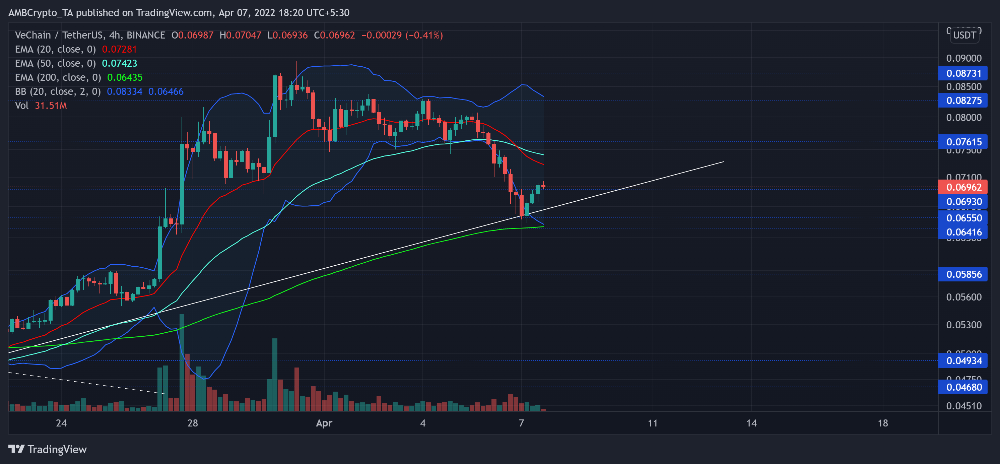
Task: Click the USDT currency button on the price scale
Action: tap(965, 35)
